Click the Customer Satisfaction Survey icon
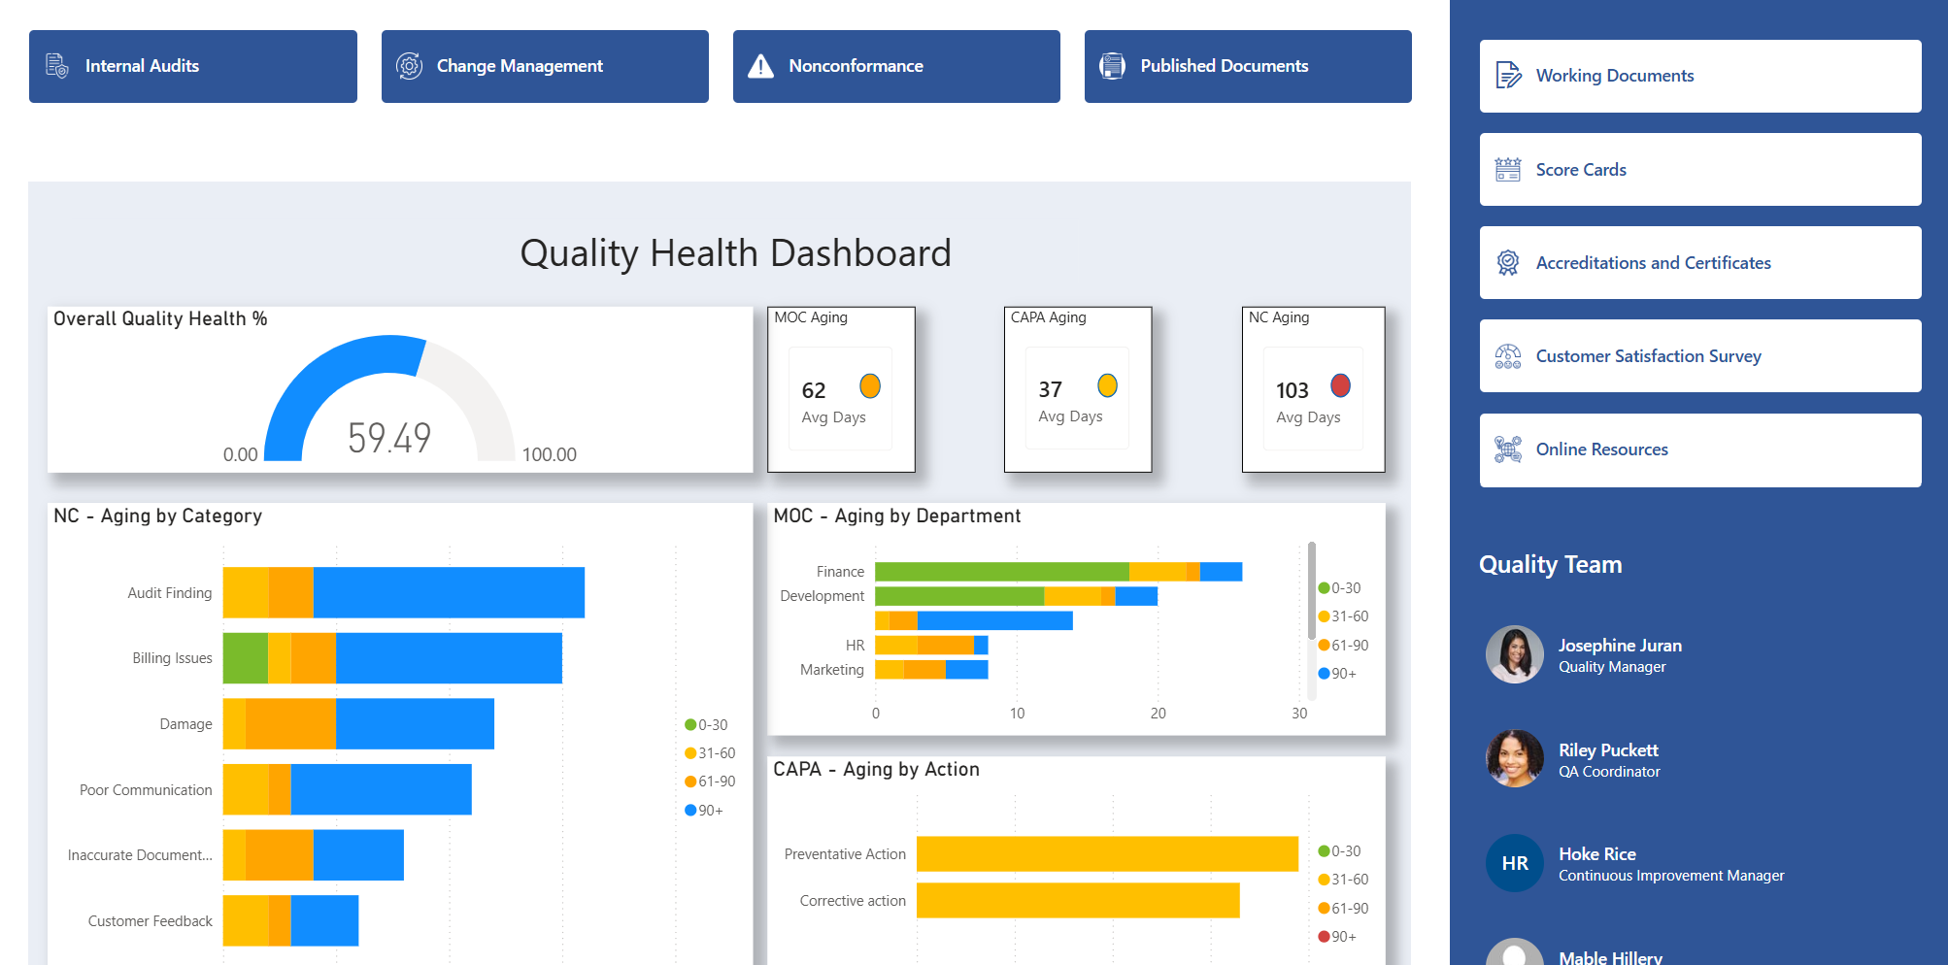This screenshot has height=965, width=1948. (1506, 355)
